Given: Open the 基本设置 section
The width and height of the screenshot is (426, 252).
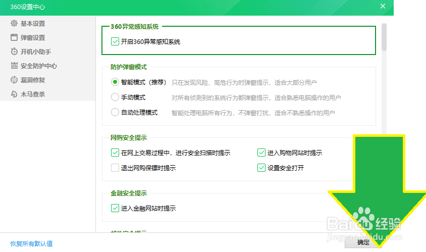Looking at the screenshot, I should [33, 24].
